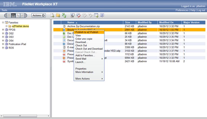Click the tree panel horizontal scrollbar thumb

(x=20, y=116)
